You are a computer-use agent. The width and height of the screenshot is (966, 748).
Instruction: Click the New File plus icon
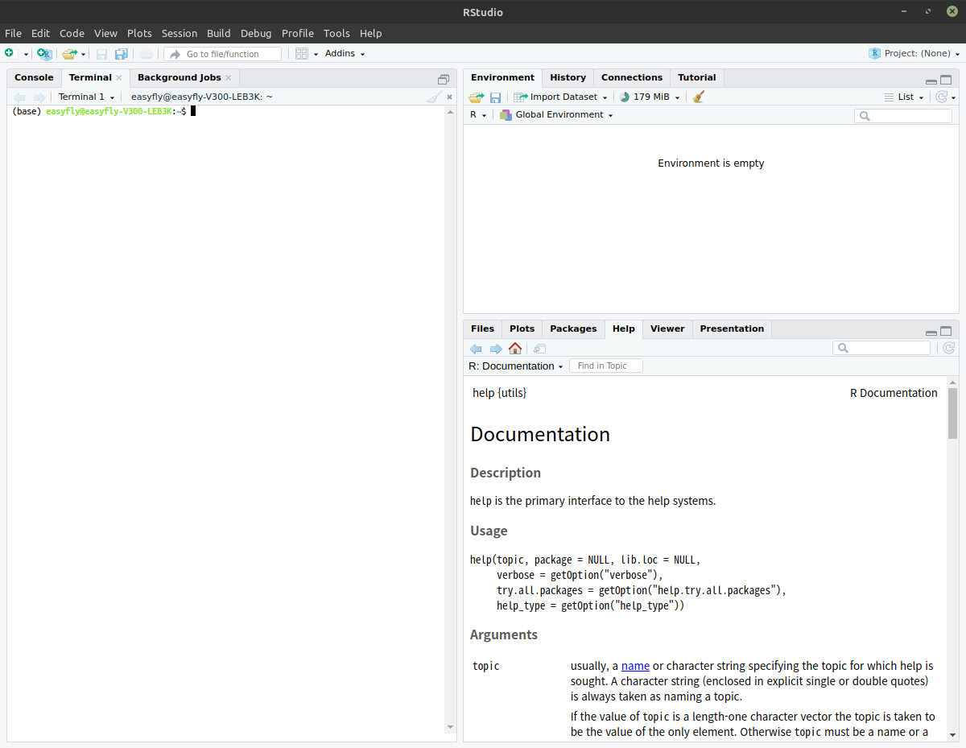10,53
